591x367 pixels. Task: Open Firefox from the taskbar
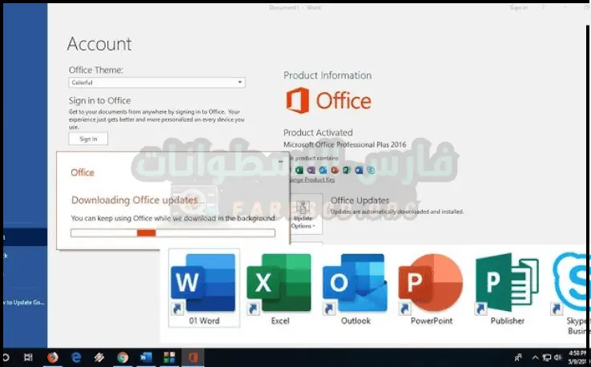[x=53, y=357]
